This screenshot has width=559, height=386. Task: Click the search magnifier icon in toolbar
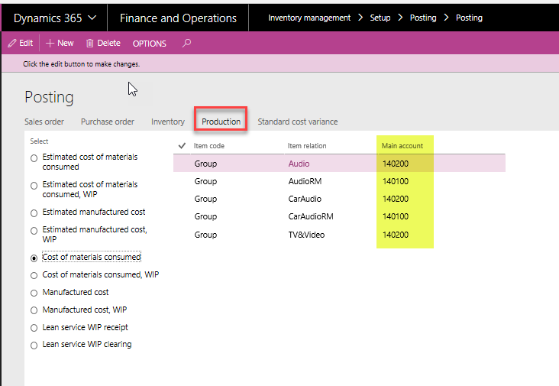click(187, 44)
